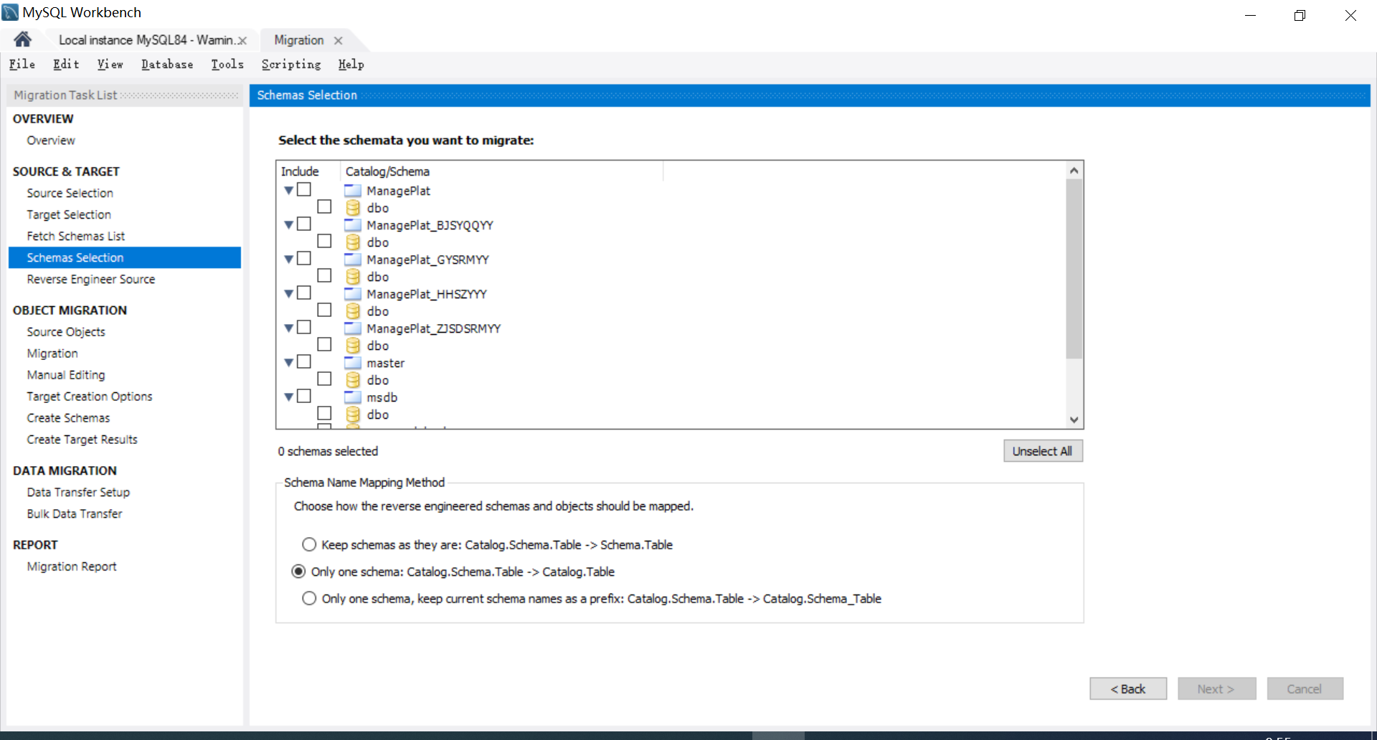Screen dimensions: 1377x740
Task: Restore down the MySQL Workbench window
Action: (1300, 15)
